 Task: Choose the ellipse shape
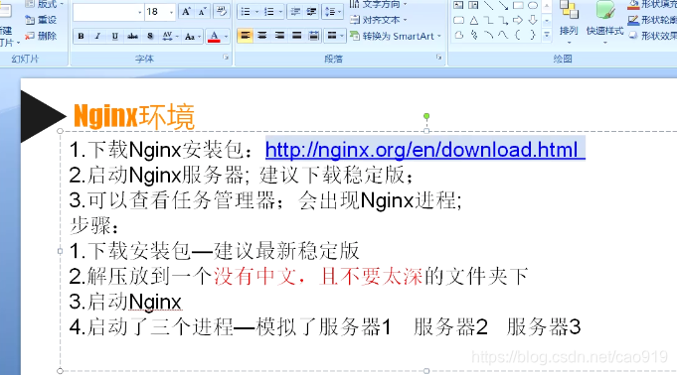(533, 6)
